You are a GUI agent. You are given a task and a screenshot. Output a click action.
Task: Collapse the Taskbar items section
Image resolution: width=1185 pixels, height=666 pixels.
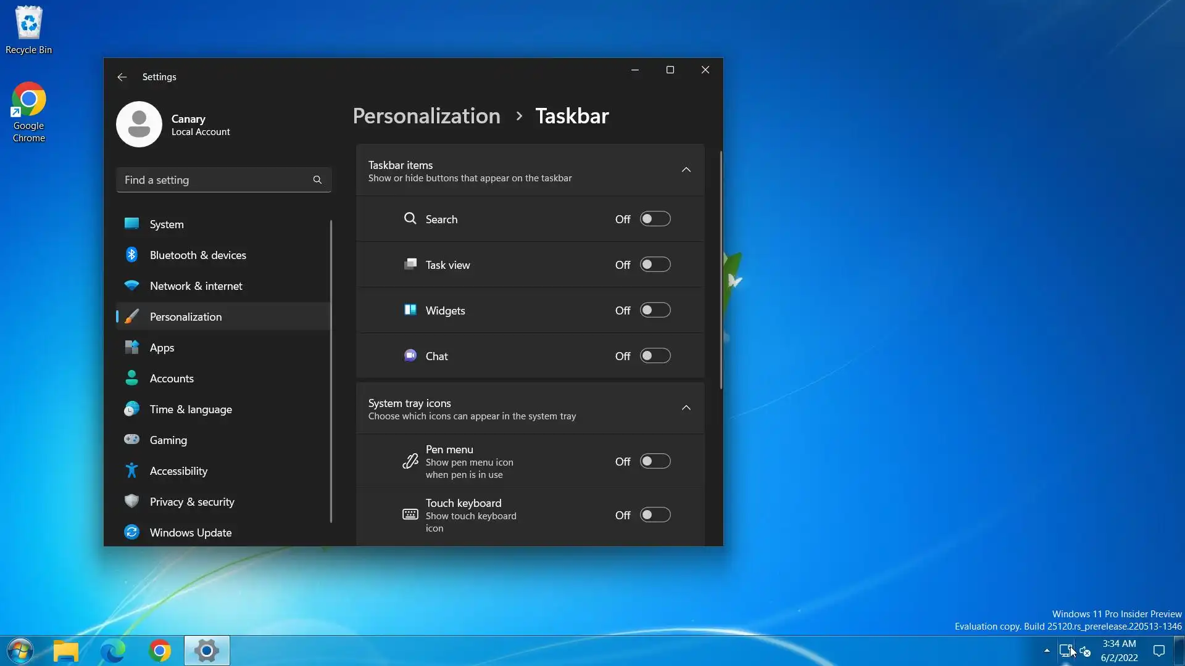point(686,170)
